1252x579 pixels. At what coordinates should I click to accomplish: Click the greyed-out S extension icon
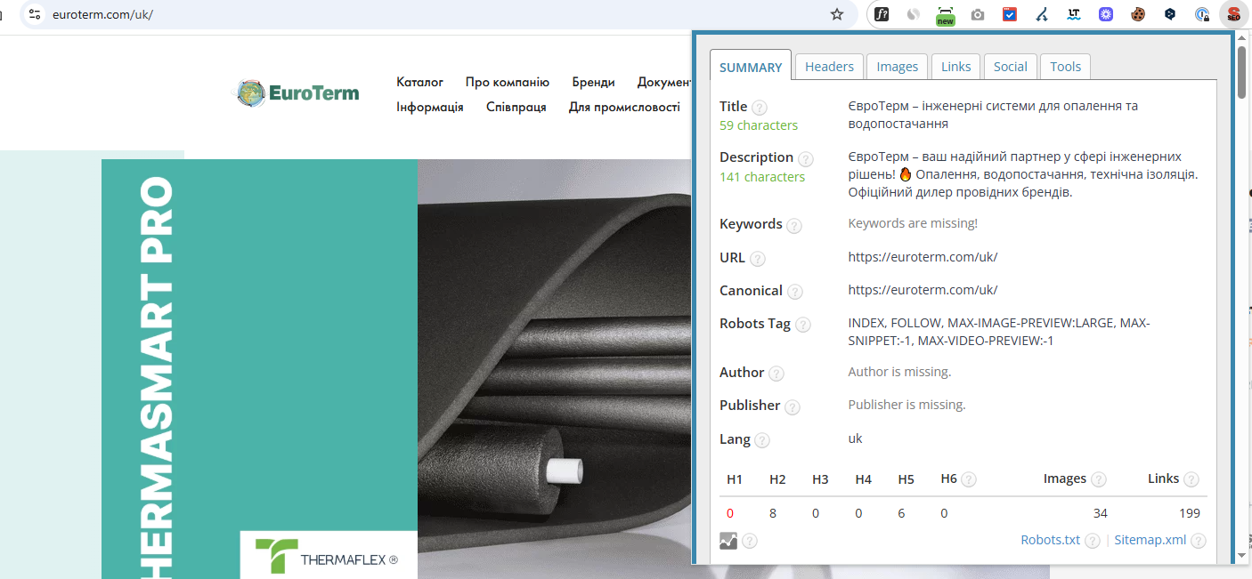[913, 14]
